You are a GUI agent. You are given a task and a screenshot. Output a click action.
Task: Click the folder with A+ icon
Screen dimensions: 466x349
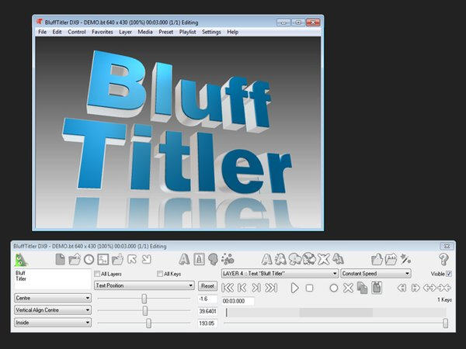[x=391, y=259]
